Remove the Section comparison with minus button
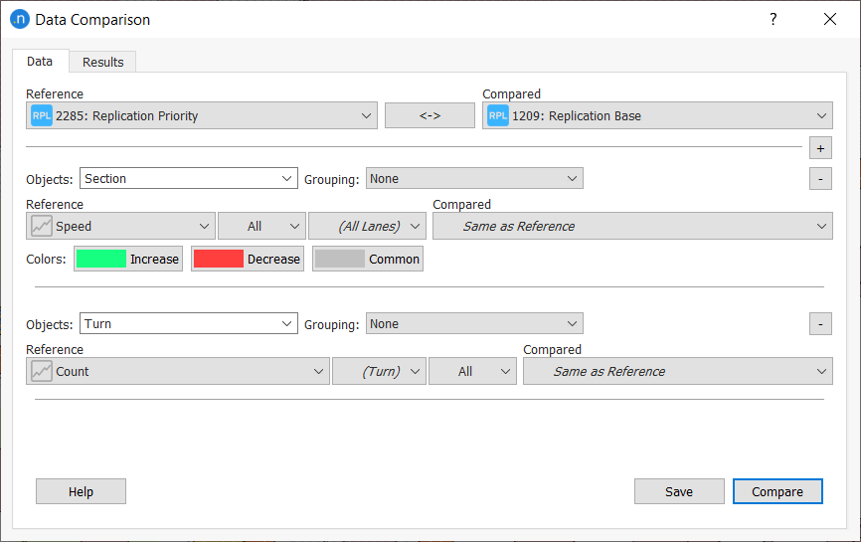 [x=820, y=179]
